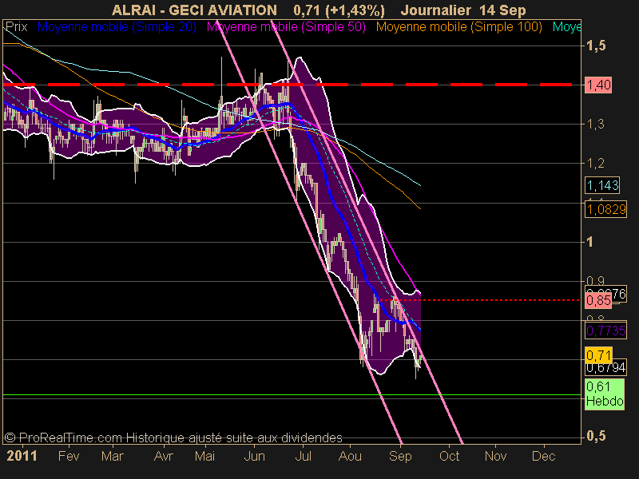Click the "Avr" month label
This screenshot has height=479, width=639.
[x=163, y=456]
